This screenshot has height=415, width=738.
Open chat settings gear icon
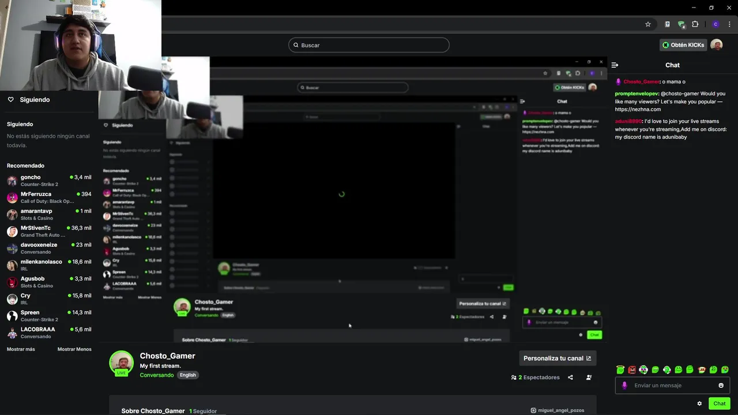coord(699,403)
